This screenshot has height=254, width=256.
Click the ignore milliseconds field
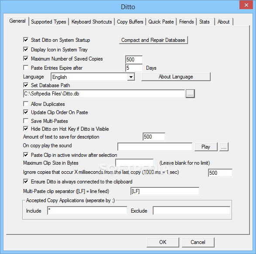click(x=220, y=173)
